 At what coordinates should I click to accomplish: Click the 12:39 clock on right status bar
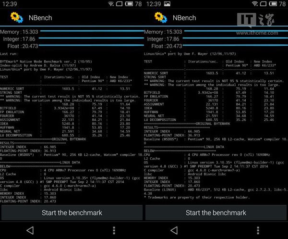154,4
